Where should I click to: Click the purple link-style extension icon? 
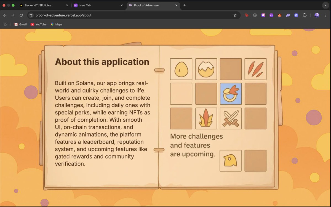[x=271, y=15]
